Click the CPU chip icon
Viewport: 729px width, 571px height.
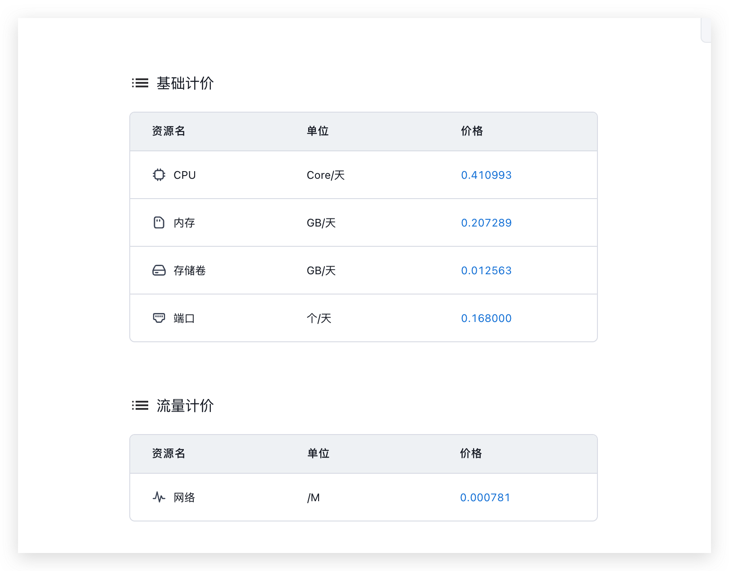click(x=159, y=175)
